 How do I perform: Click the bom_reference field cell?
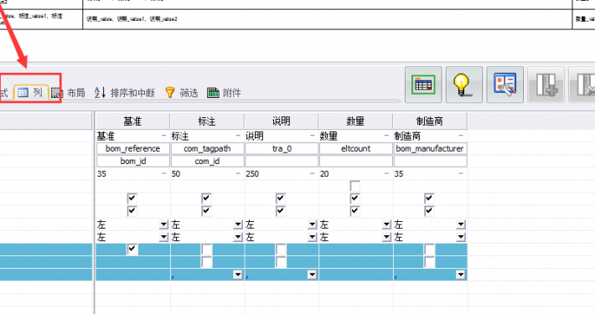pyautogui.click(x=132, y=149)
